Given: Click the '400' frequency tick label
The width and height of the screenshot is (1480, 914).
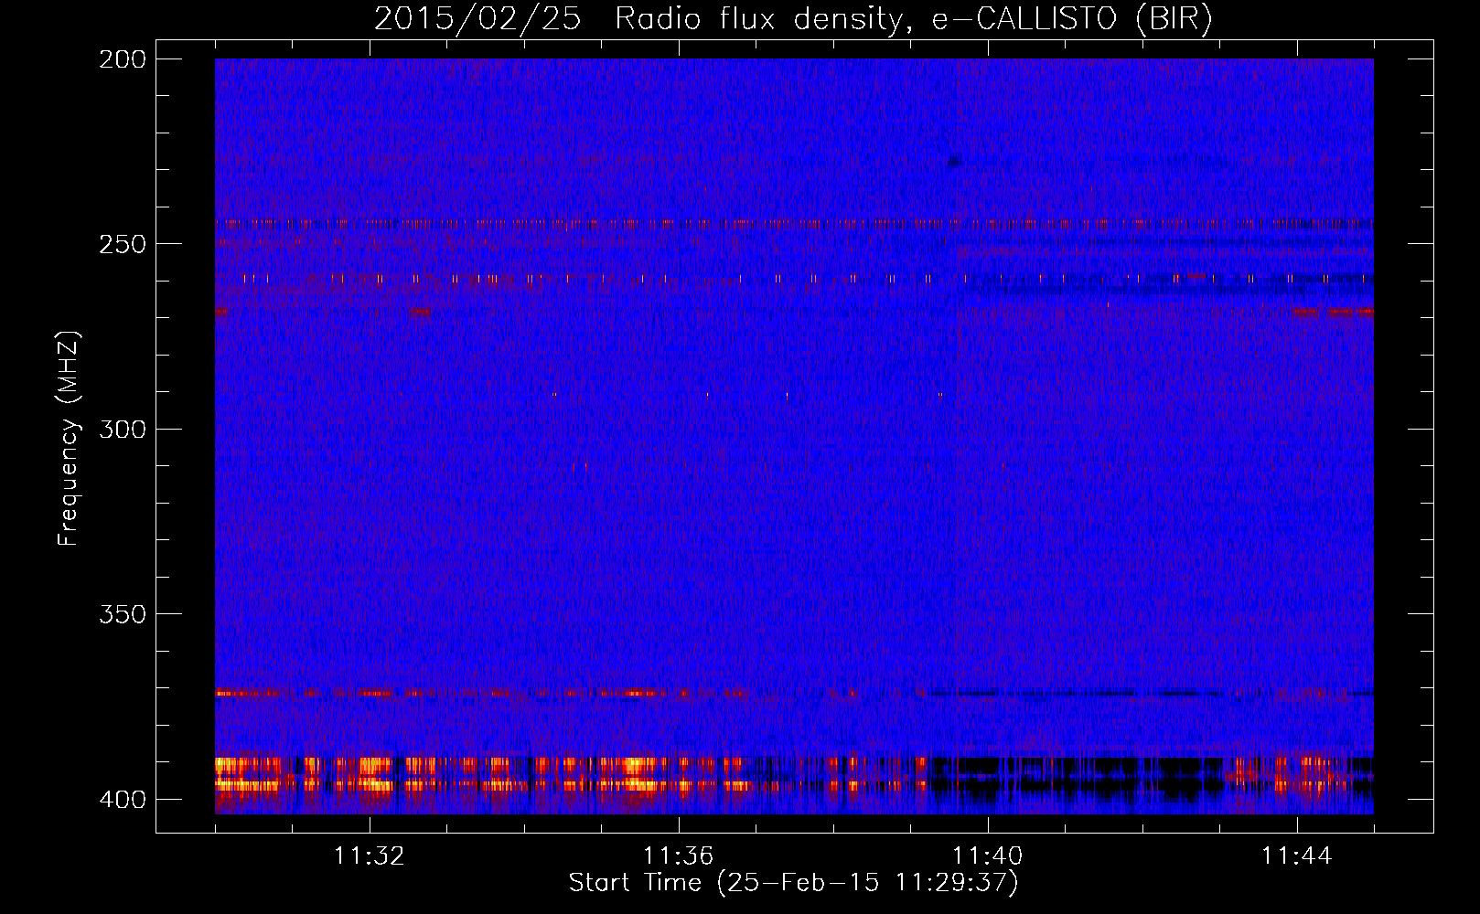Looking at the screenshot, I should tap(123, 800).
